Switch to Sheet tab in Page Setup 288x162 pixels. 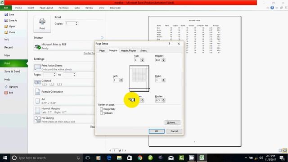143,50
